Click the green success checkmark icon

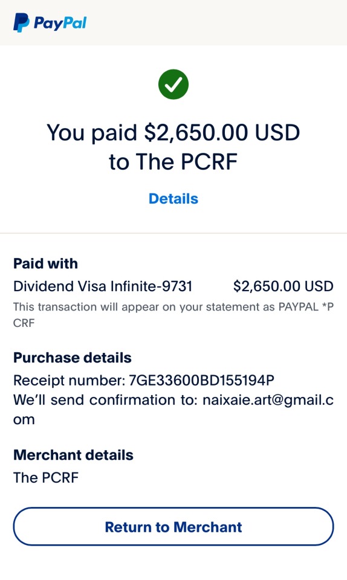173,85
